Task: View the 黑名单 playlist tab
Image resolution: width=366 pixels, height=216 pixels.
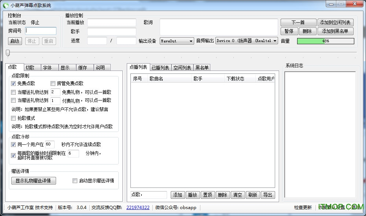Action: (x=202, y=67)
